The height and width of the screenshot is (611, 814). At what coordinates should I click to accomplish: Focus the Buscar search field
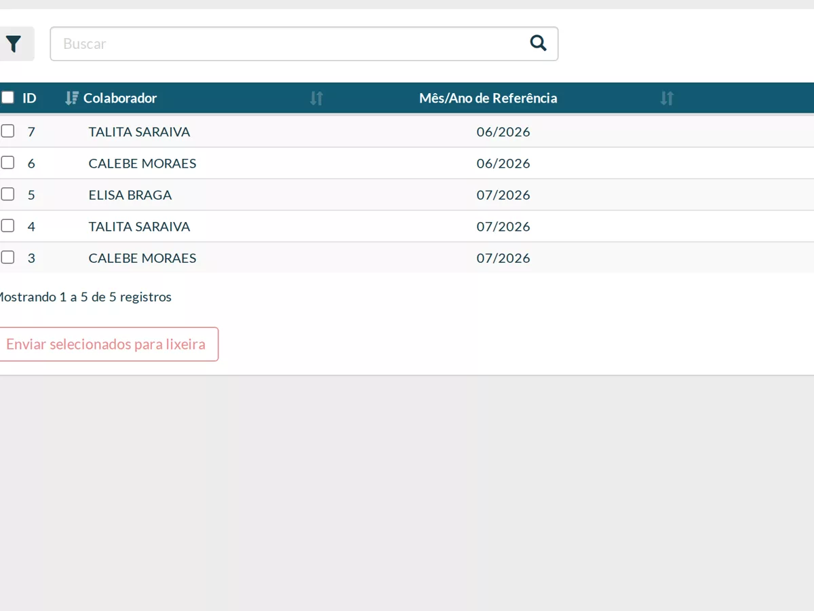(x=304, y=44)
